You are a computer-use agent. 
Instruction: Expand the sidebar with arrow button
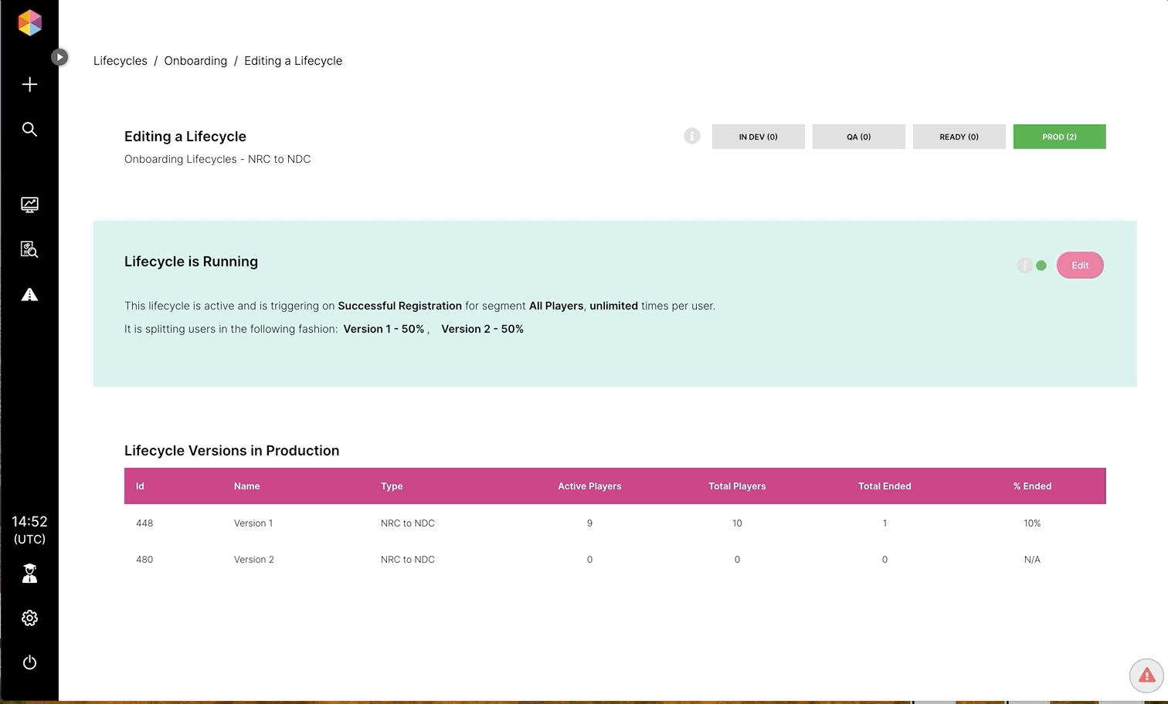59,57
